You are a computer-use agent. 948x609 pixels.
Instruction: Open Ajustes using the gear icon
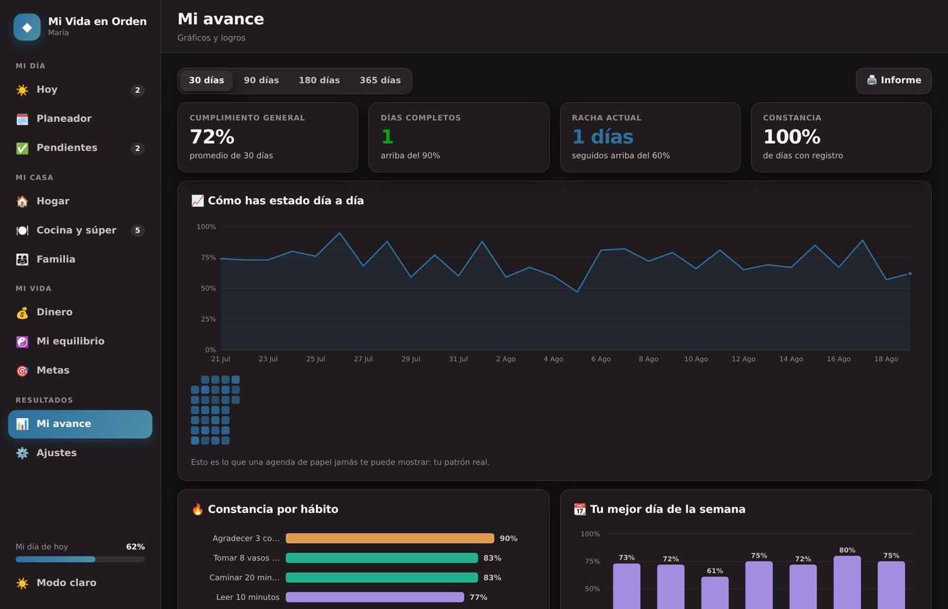click(x=22, y=453)
